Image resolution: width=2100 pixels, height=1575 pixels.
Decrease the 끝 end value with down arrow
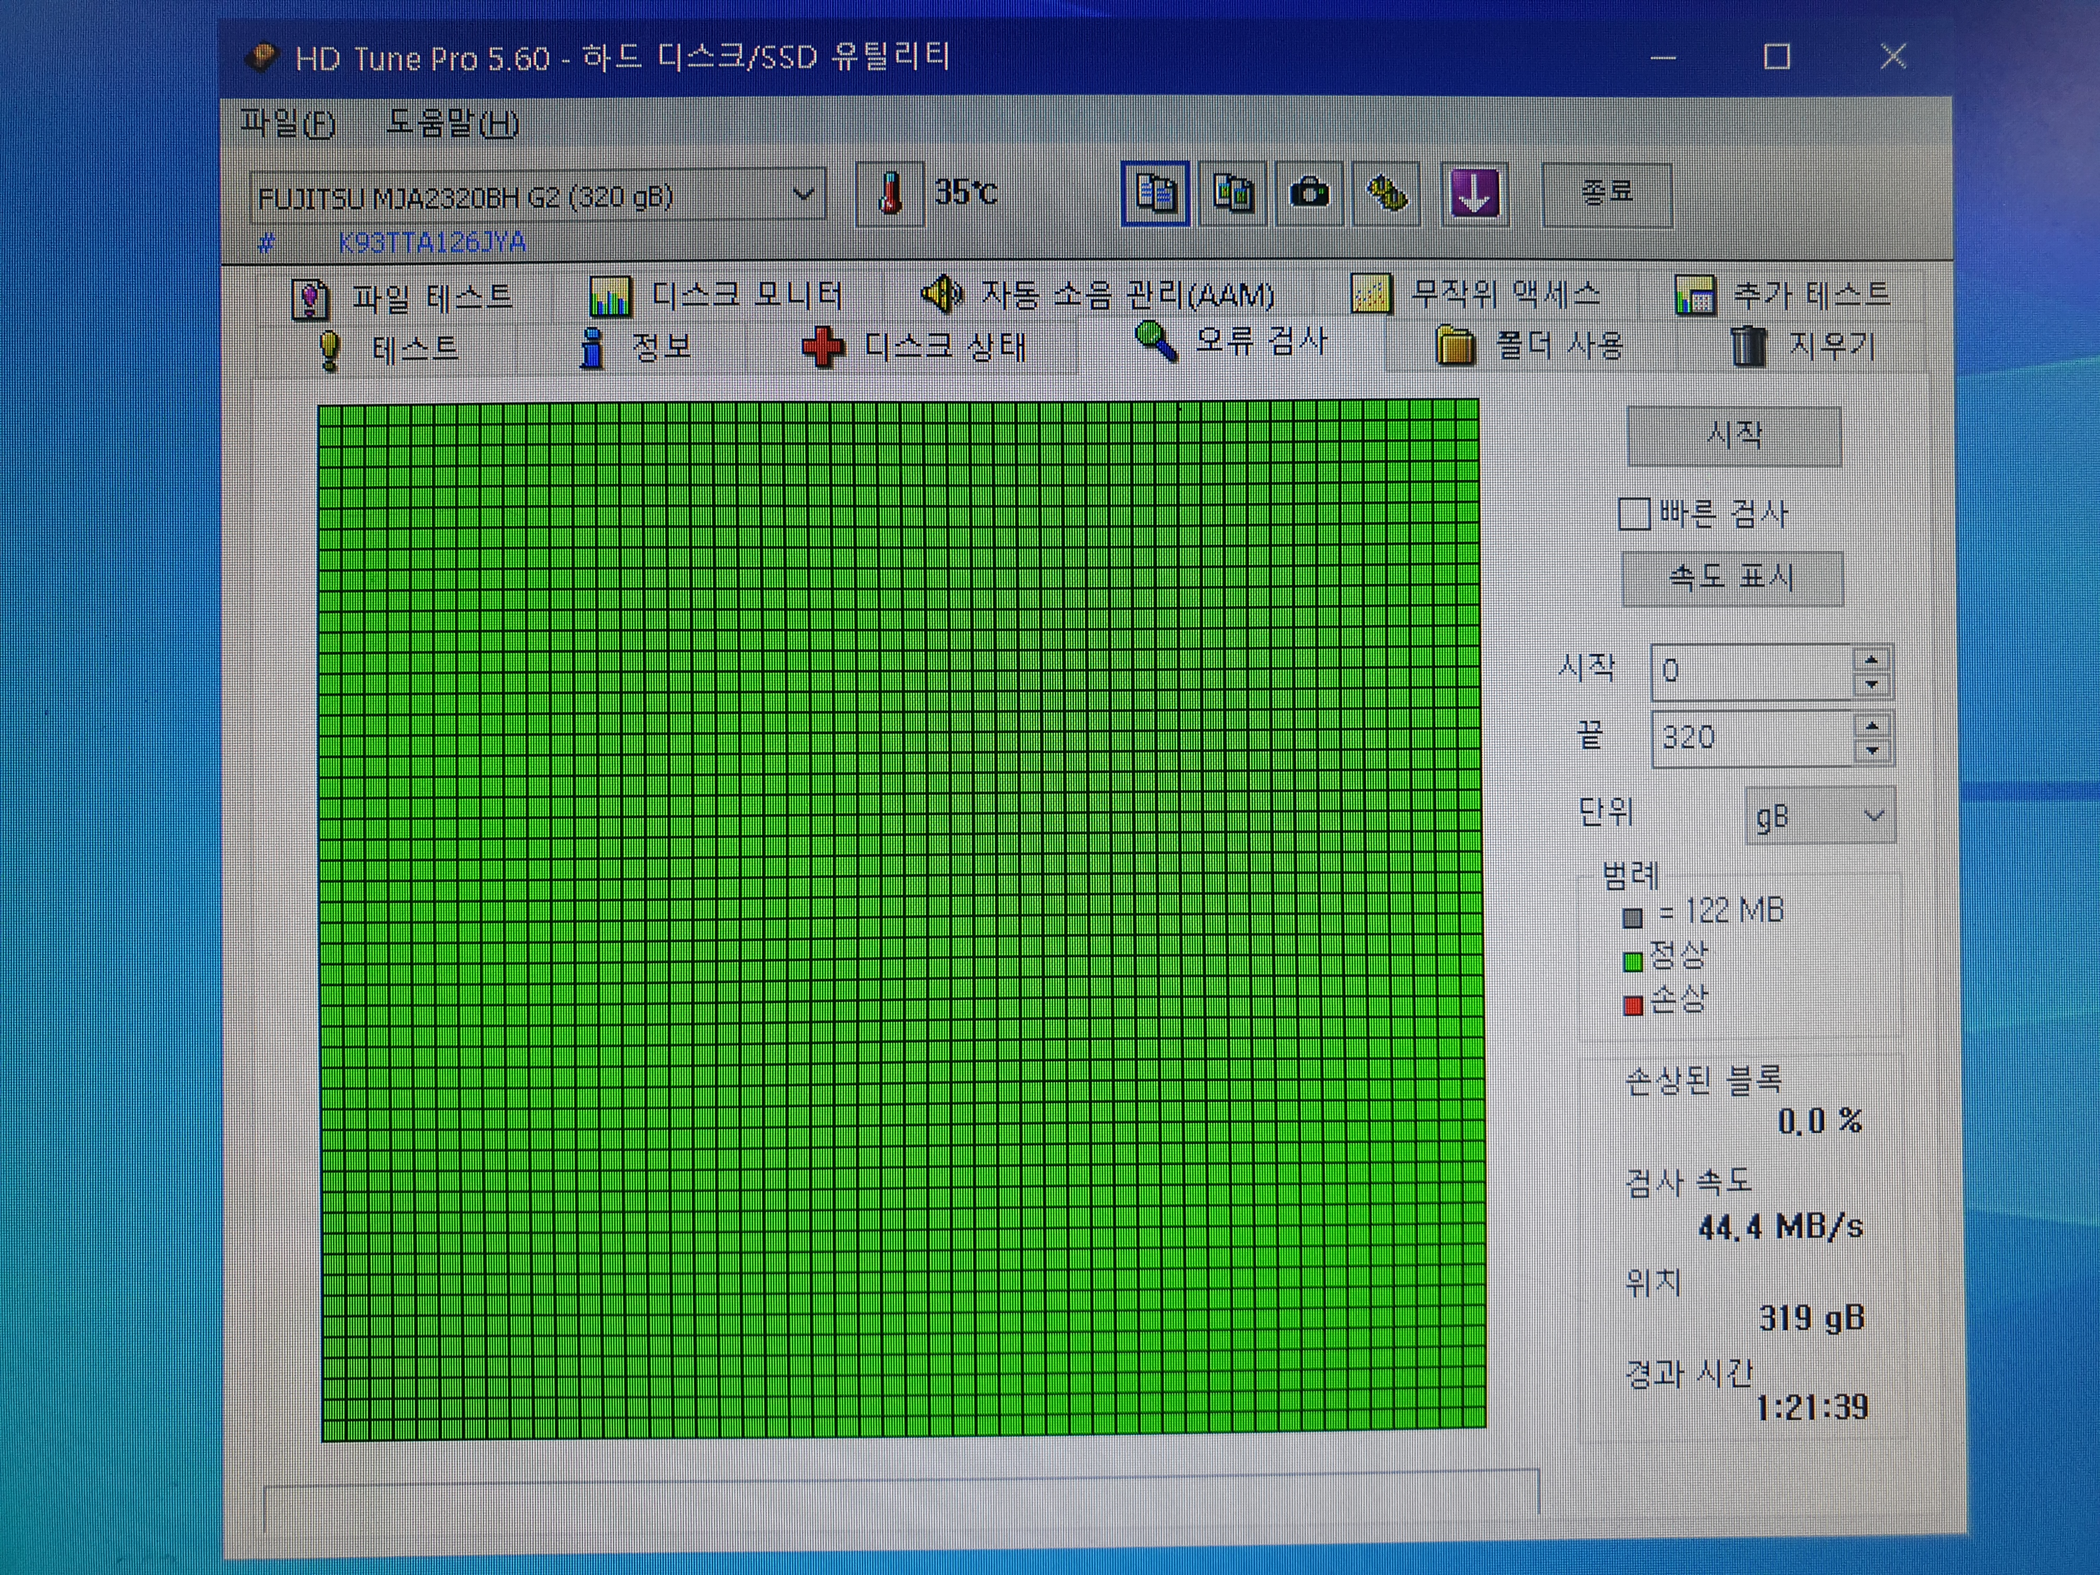click(1871, 751)
